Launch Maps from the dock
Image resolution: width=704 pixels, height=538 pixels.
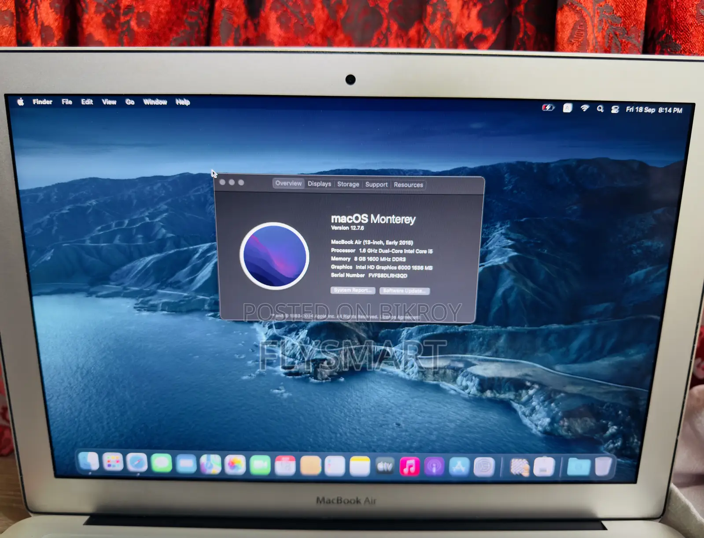point(210,464)
